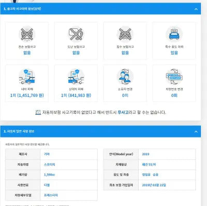Screen dimensions: 207x206
Task: Click the car name value '스포티지'
Action: coord(50,165)
